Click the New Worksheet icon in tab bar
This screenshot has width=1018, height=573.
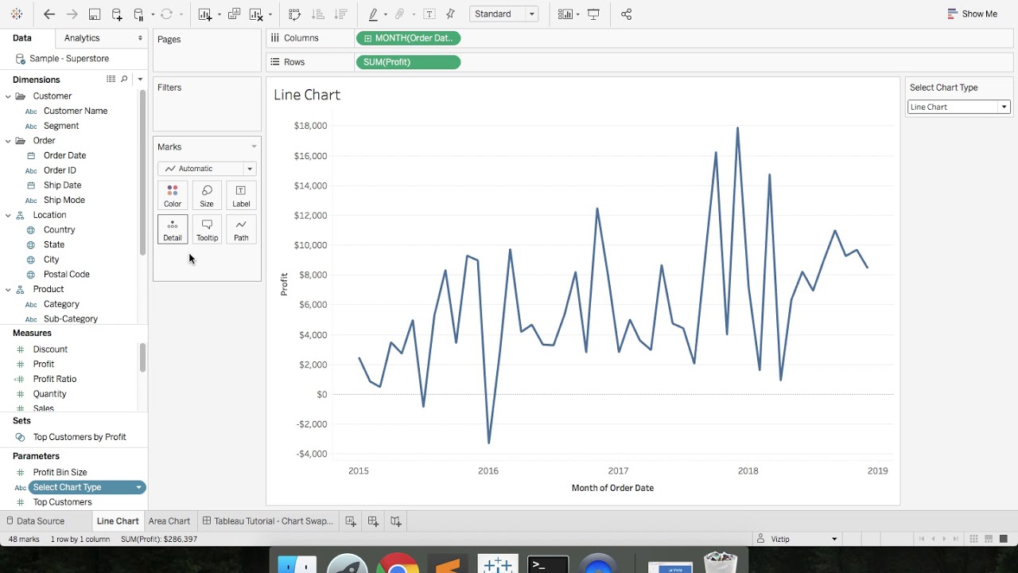click(351, 521)
